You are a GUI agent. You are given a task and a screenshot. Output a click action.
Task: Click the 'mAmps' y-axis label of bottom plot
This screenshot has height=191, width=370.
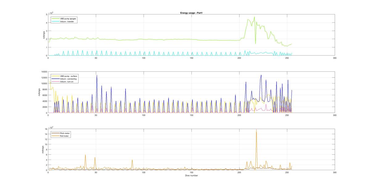[x=43, y=150]
